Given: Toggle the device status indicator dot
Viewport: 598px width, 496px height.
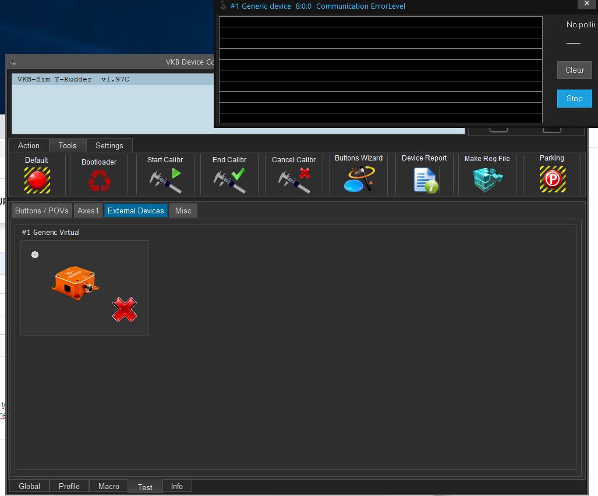Looking at the screenshot, I should click(x=35, y=255).
